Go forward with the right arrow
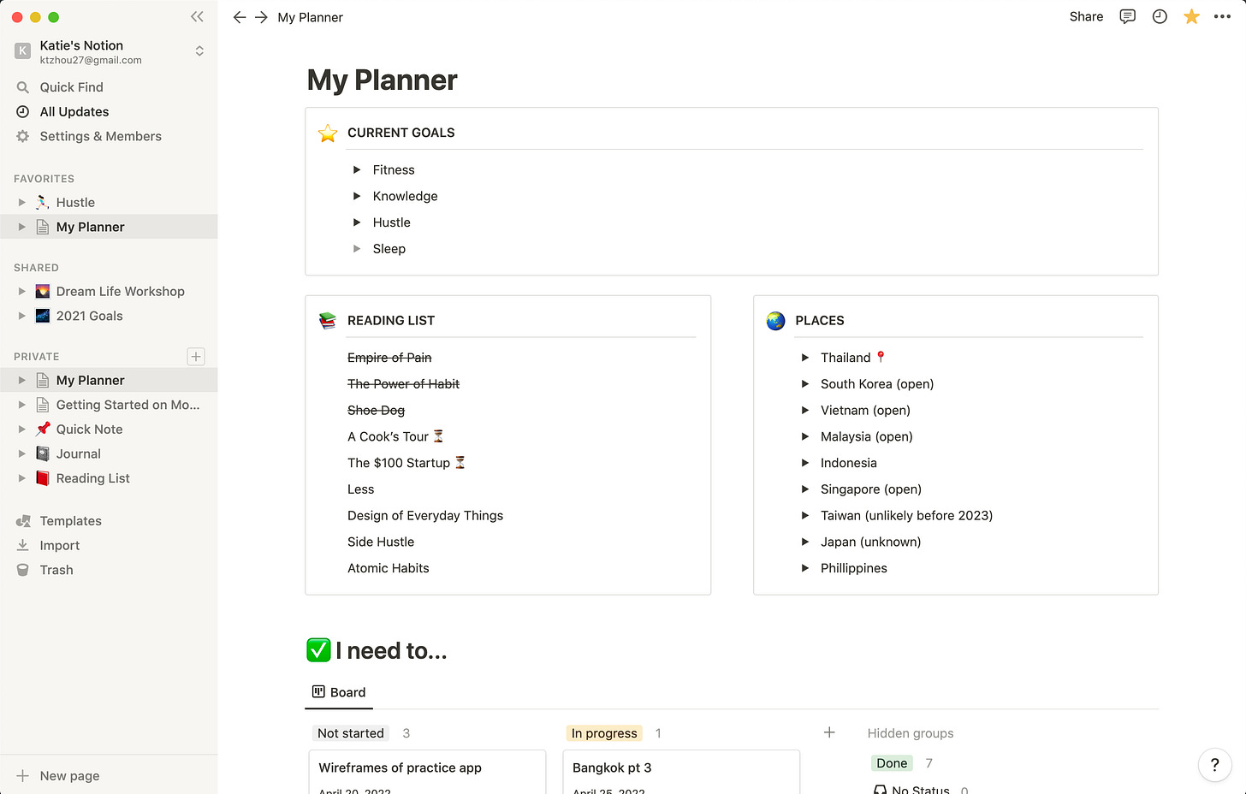Image resolution: width=1246 pixels, height=794 pixels. [x=261, y=17]
